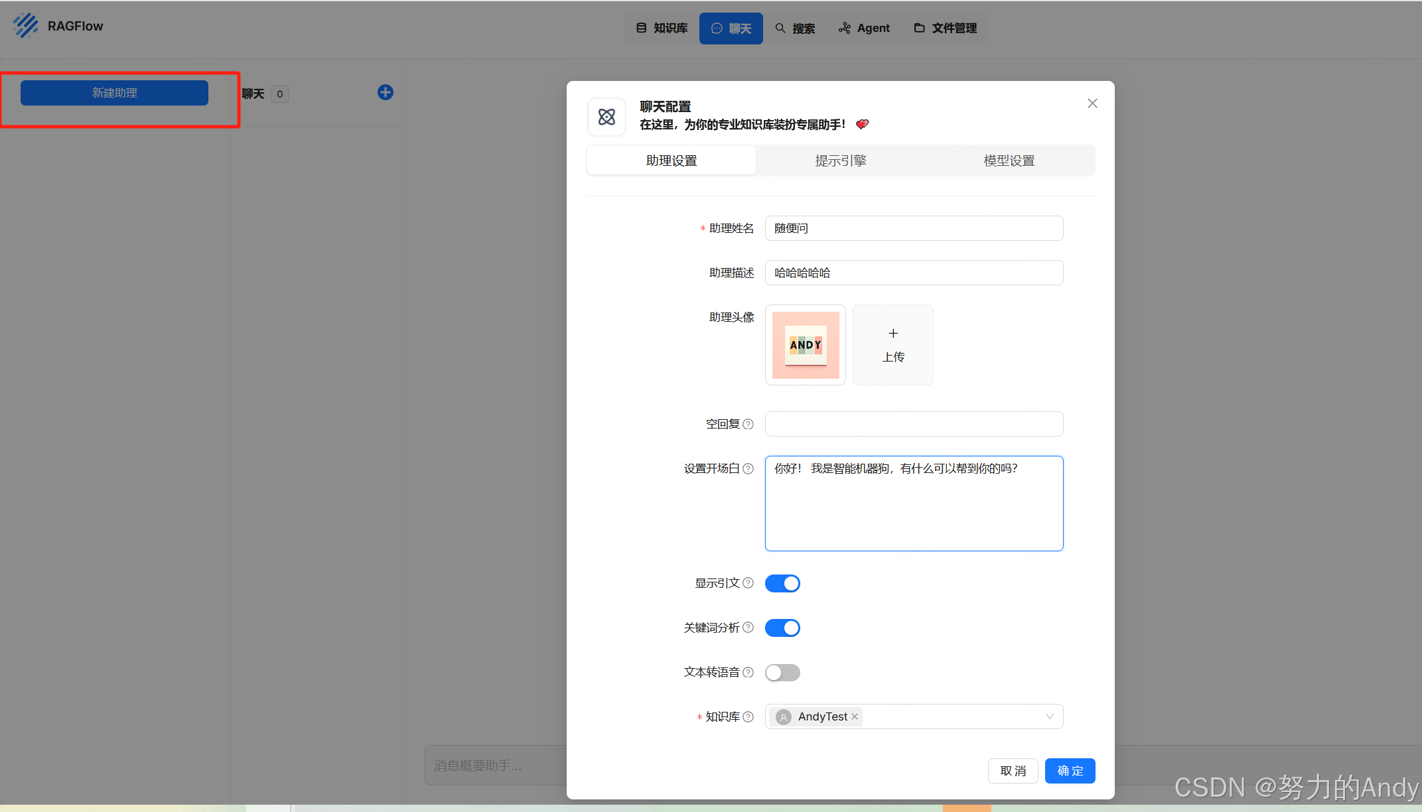Viewport: 1422px width, 812px height.
Task: Click help icon next to 空回复
Action: click(x=748, y=424)
